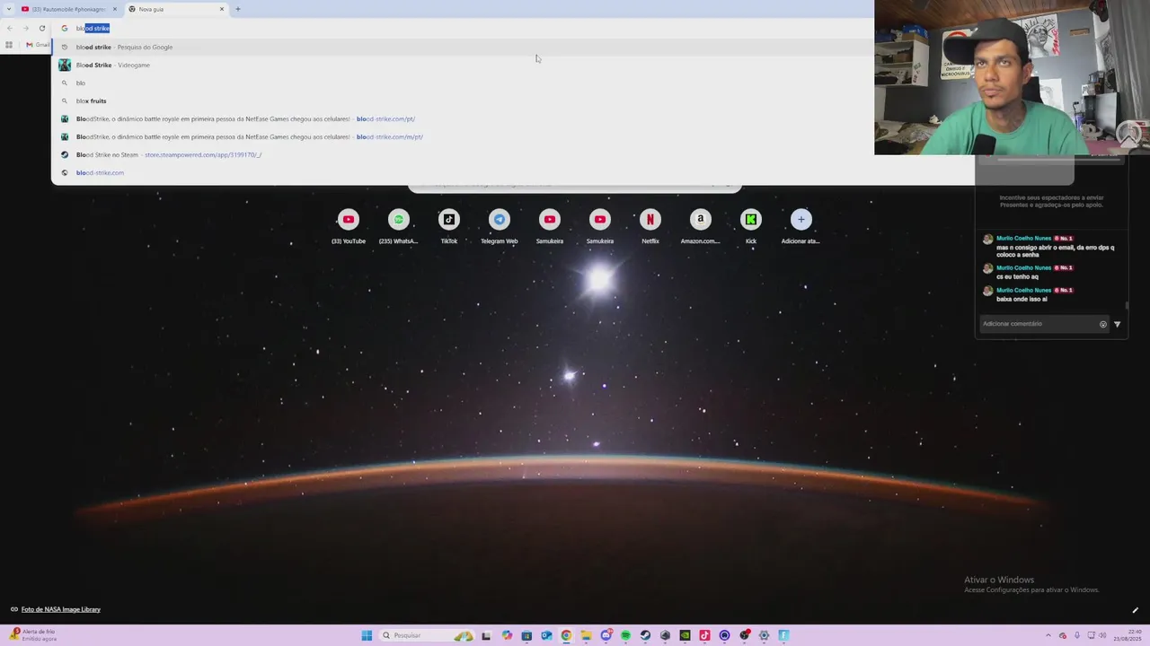Screen dimensions: 1150x646
Task: Click the browser back arrow
Action: 9,28
